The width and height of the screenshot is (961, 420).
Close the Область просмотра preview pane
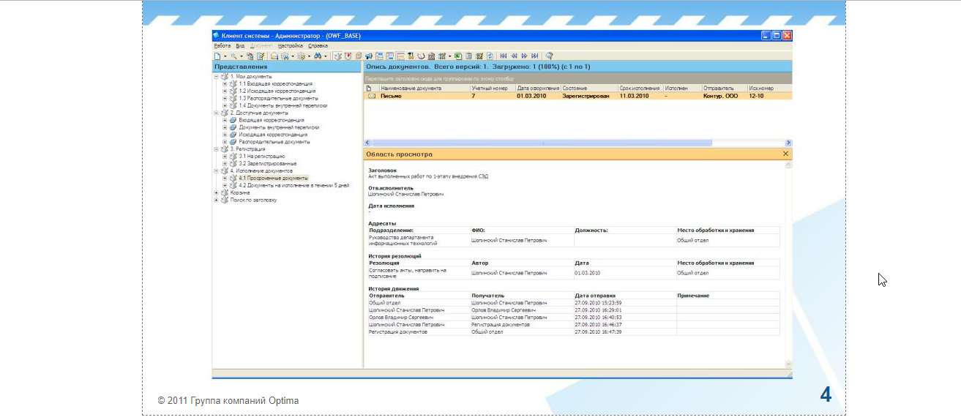pos(786,154)
